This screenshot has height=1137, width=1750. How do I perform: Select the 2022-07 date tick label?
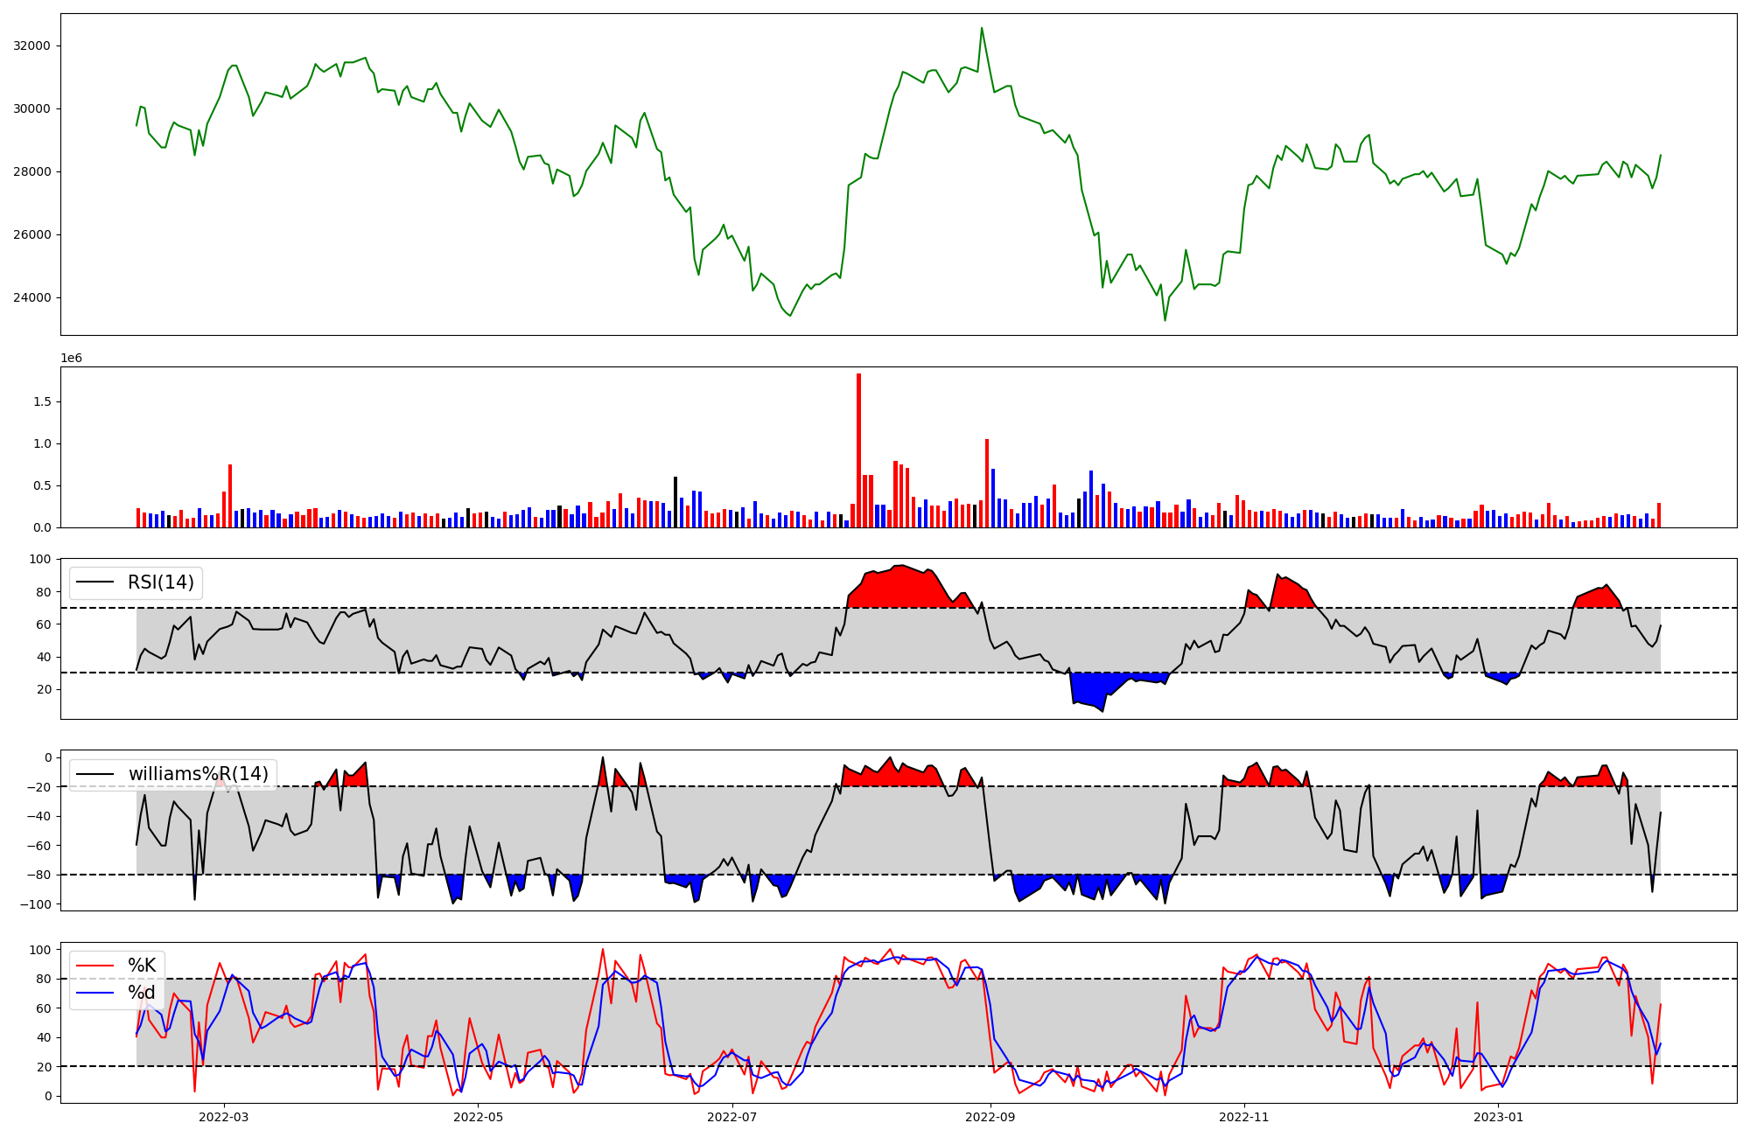click(x=731, y=1117)
